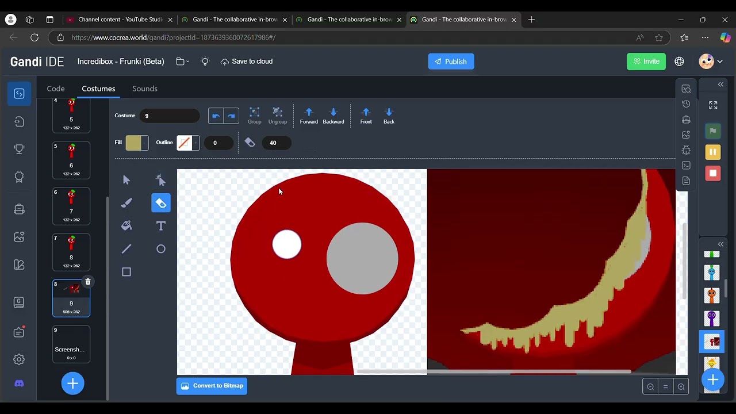Open the language globe icon
The image size is (736, 414).
tap(680, 62)
